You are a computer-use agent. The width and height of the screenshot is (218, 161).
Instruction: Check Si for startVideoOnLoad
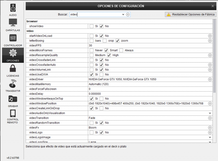(x=92, y=36)
